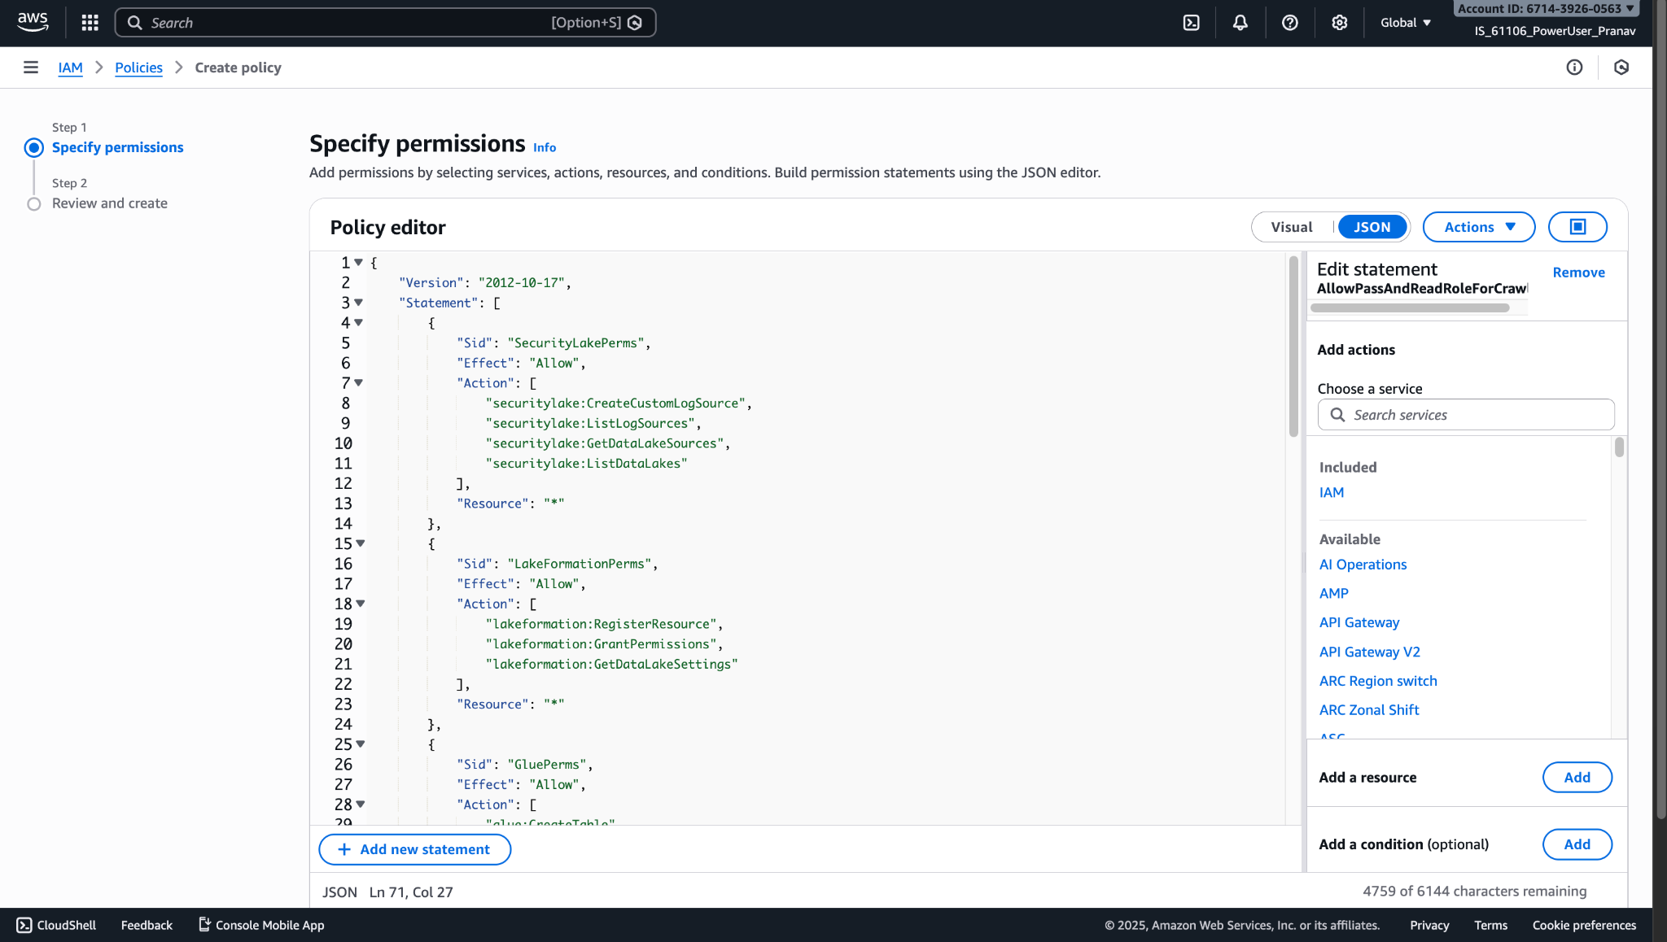Open the services grid menu icon
The width and height of the screenshot is (1667, 942).
click(x=90, y=23)
